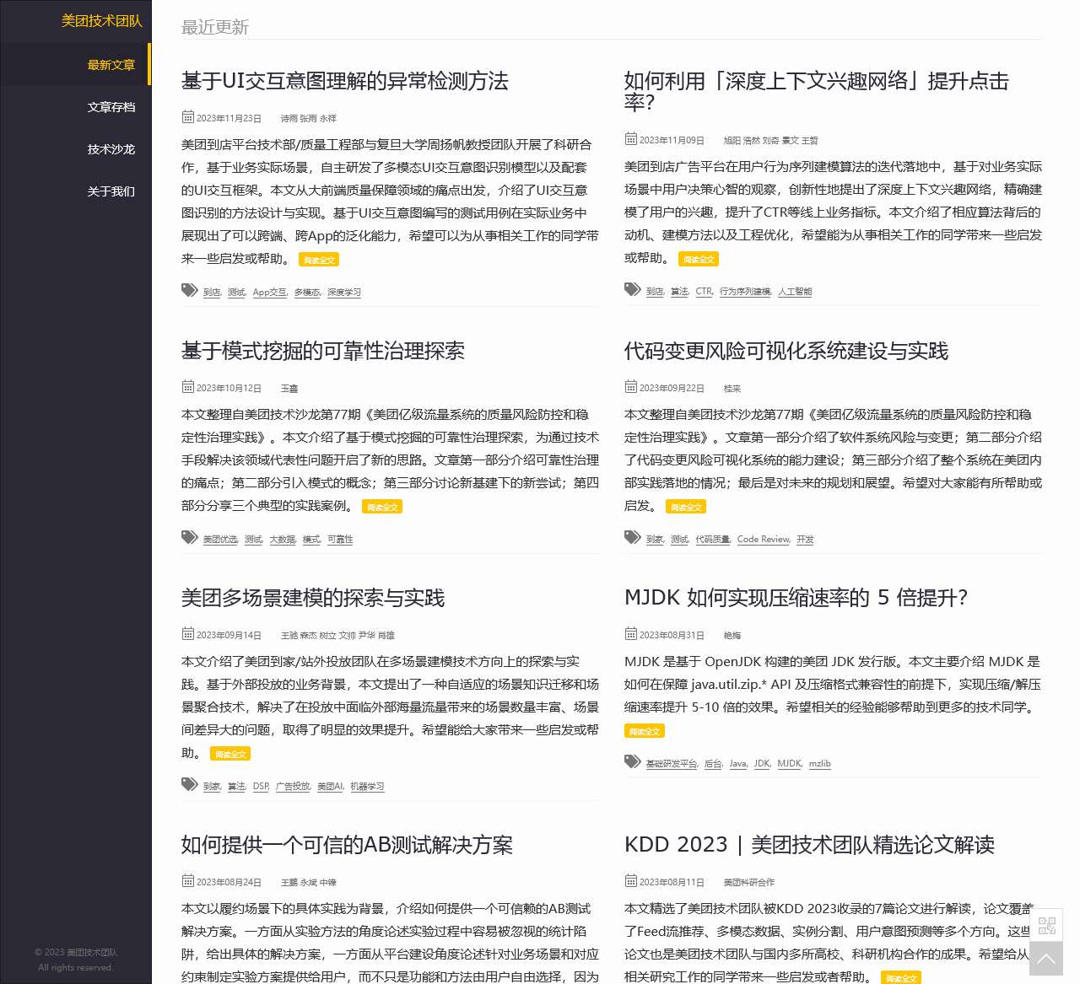The height and width of the screenshot is (984, 1080).
Task: Click the App交互 tag
Action: (x=269, y=292)
